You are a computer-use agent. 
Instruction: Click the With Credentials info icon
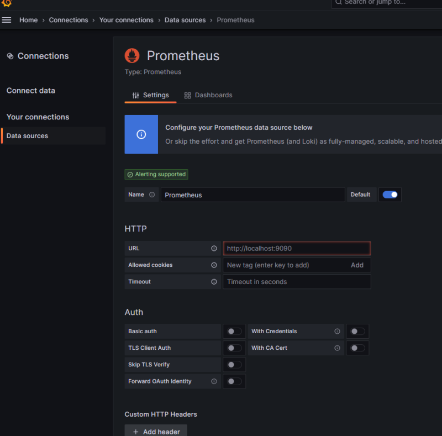click(337, 332)
